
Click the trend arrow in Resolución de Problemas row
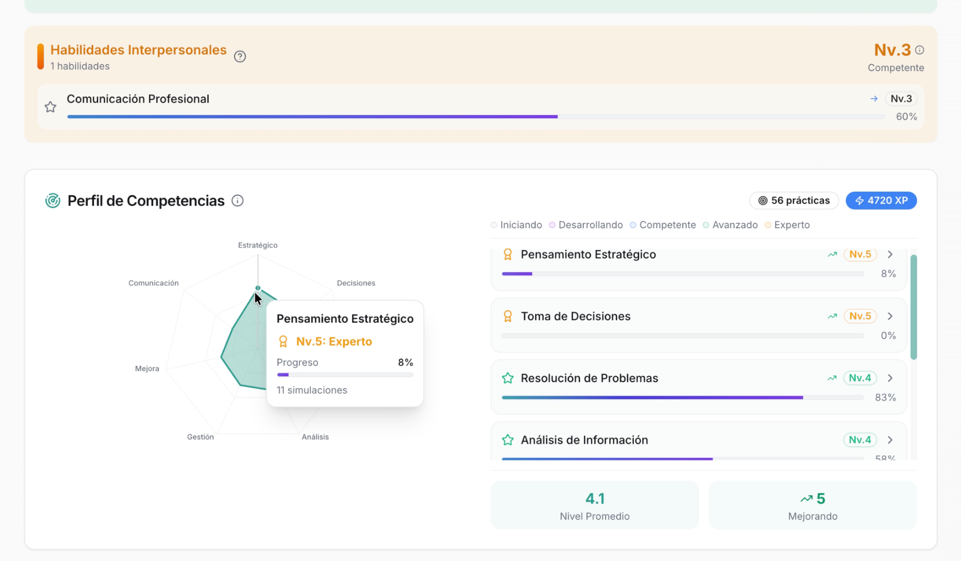(x=832, y=378)
